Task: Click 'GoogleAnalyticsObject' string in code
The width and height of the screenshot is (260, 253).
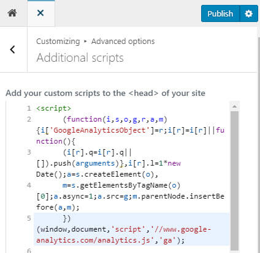Action: (x=99, y=130)
